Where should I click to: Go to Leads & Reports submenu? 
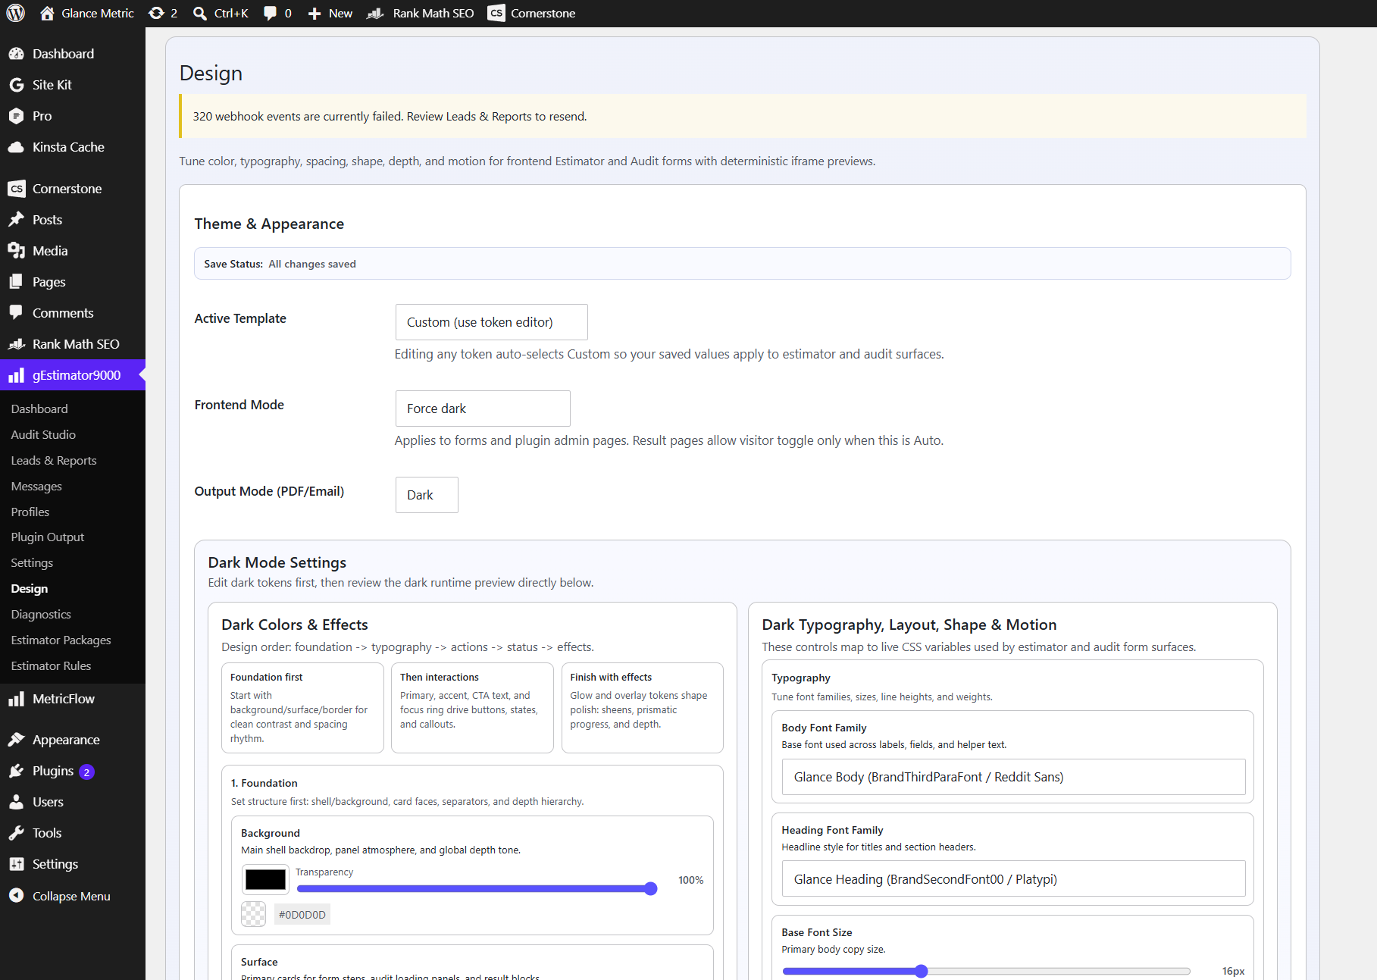tap(54, 460)
